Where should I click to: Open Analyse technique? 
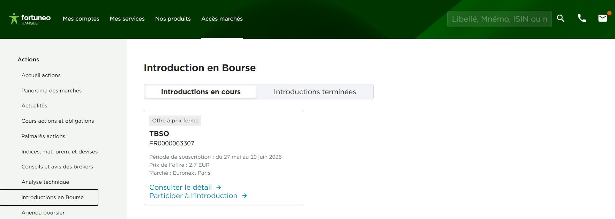(45, 182)
